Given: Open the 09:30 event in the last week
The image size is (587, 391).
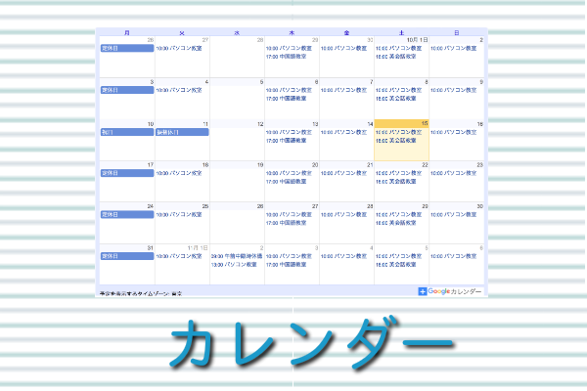Looking at the screenshot, I should point(236,256).
